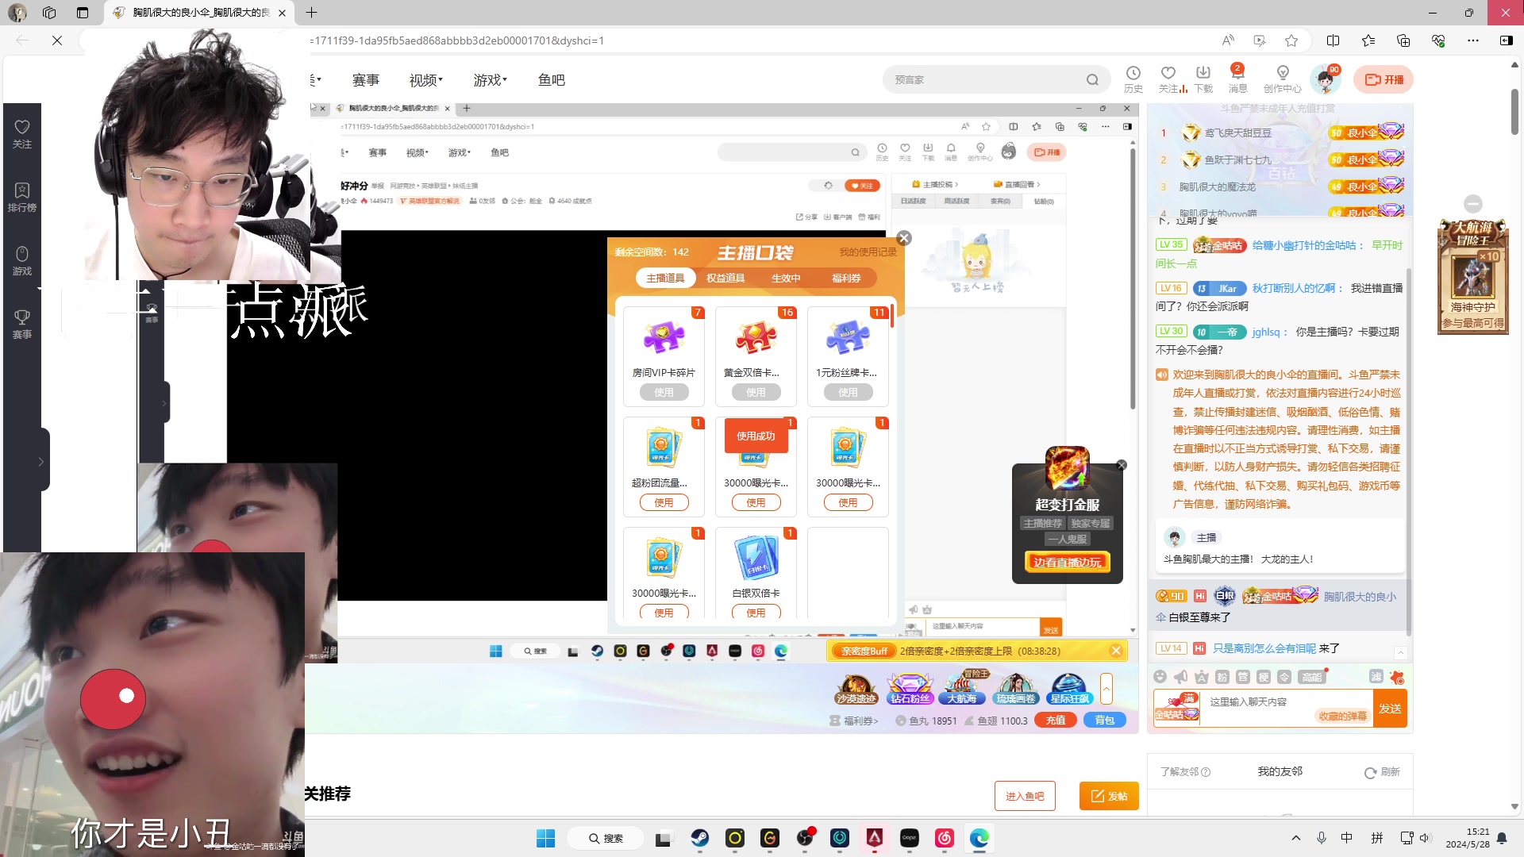Open the emoji picker in chat
Viewport: 1524px width, 857px height.
1160,676
